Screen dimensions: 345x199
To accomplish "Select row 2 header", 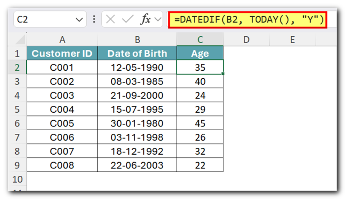I will point(17,67).
